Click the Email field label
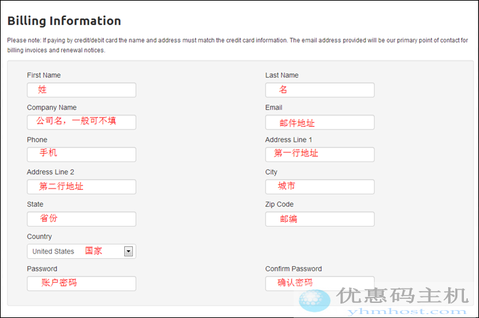Image resolution: width=479 pixels, height=318 pixels. pos(274,108)
